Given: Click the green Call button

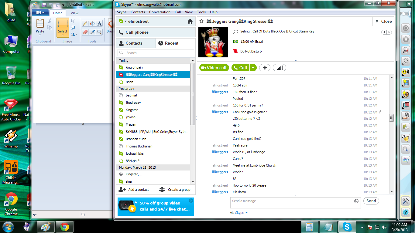Looking at the screenshot, I should tap(240, 68).
